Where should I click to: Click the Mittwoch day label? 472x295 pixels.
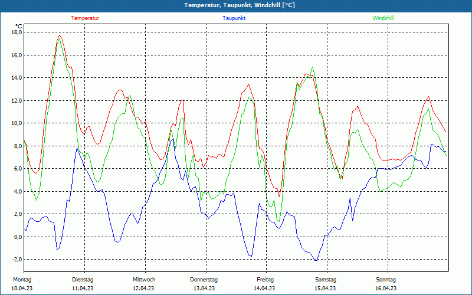144,280
